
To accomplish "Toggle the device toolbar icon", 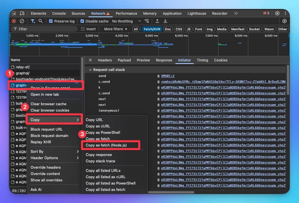I will (x=22, y=13).
